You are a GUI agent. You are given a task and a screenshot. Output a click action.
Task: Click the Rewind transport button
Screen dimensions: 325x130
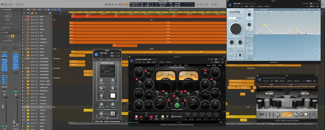click(106, 4)
